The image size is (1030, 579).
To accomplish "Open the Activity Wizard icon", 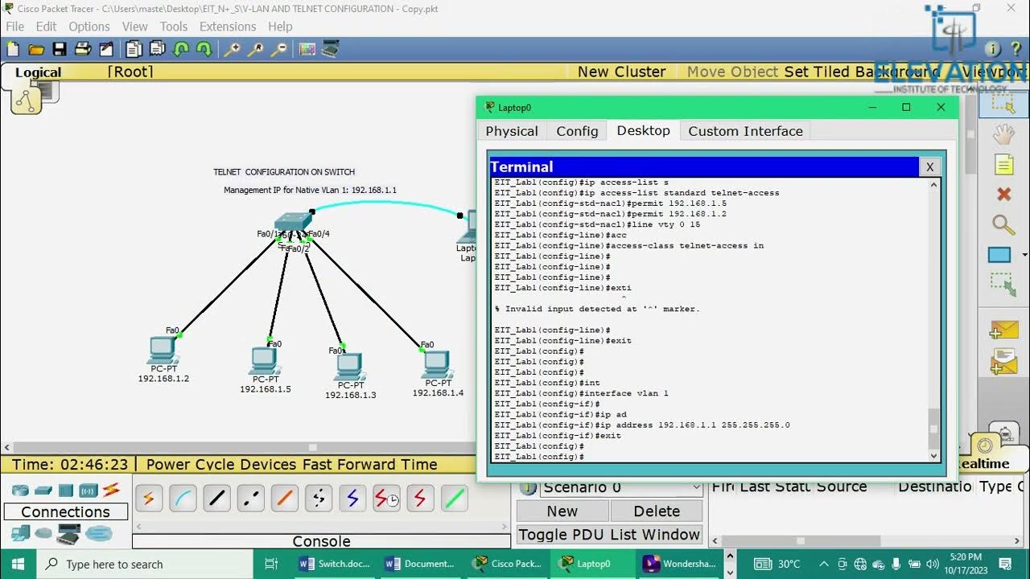I will tap(105, 49).
